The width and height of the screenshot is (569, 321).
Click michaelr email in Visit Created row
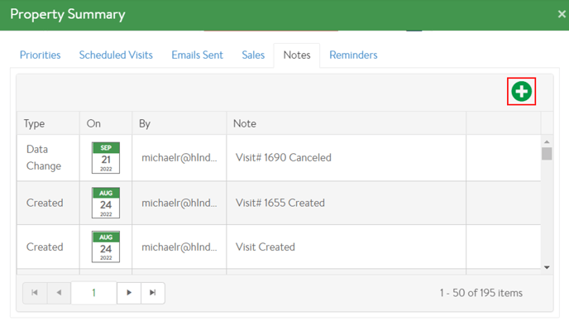pos(179,247)
